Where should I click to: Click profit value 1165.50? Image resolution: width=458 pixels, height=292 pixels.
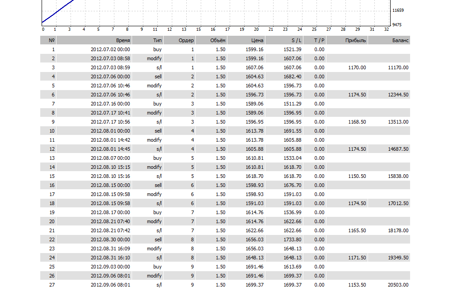[357, 231]
